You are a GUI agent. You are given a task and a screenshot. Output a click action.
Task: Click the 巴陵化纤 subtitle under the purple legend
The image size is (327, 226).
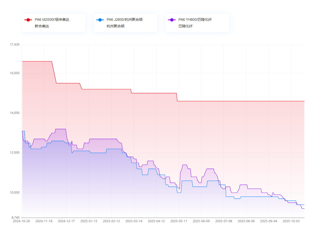click(x=185, y=26)
